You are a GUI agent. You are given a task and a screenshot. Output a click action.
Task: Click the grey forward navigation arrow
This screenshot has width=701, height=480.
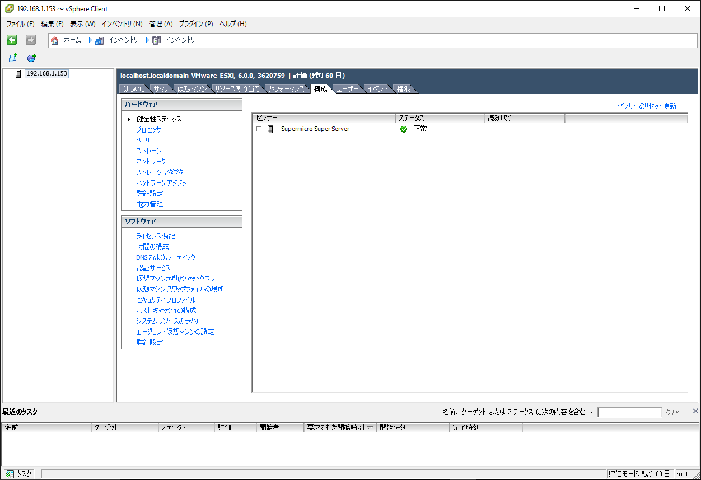coord(31,40)
